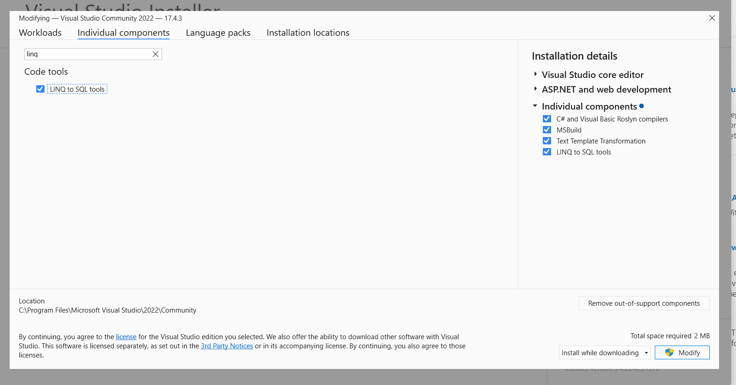Collapse the Individual components section
The height and width of the screenshot is (385, 736).
coord(535,106)
